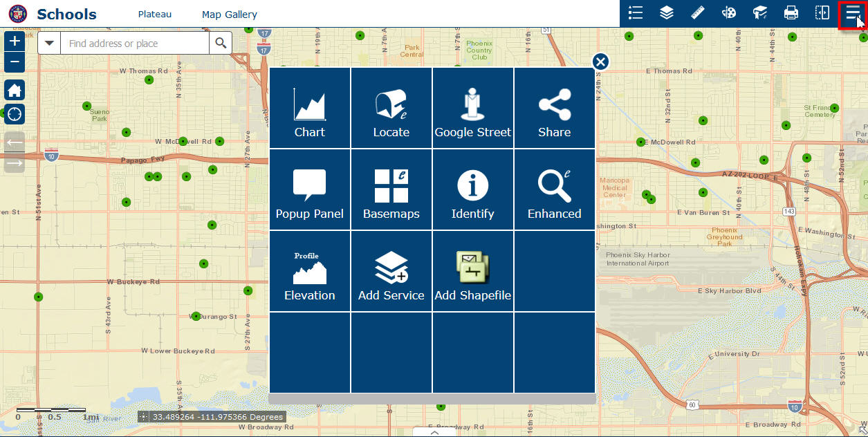868x437 pixels.
Task: Expand the bottom attribute table arrow
Action: (434, 432)
